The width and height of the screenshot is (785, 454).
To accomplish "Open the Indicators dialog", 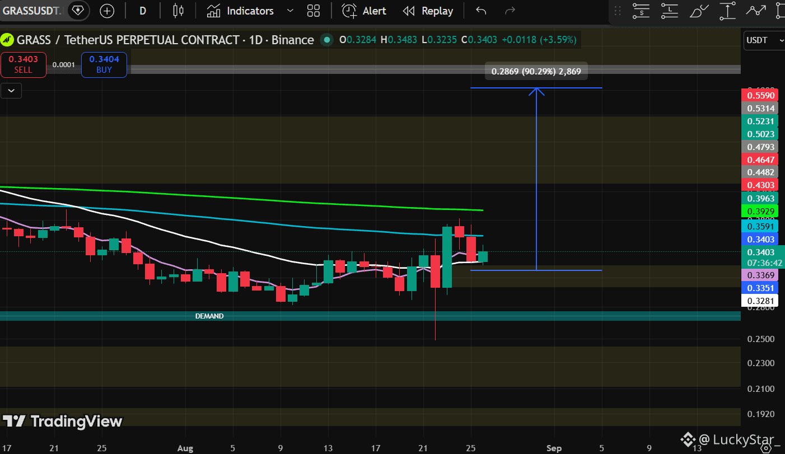I will (240, 11).
